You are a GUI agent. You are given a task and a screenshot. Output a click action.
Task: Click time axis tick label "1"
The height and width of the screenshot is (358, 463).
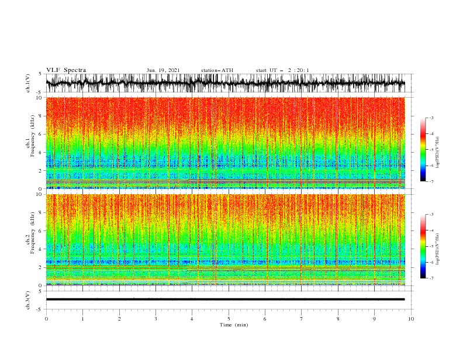pos(82,319)
